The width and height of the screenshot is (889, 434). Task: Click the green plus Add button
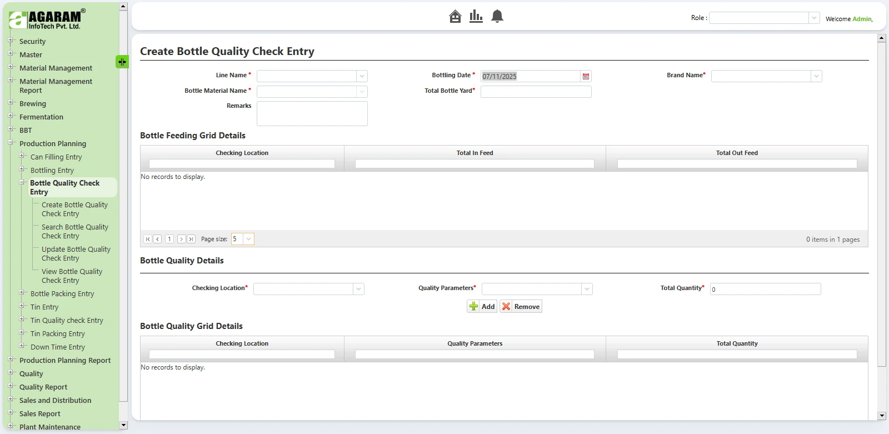click(x=482, y=307)
